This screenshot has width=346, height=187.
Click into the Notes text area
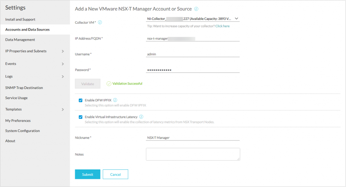coord(193,154)
